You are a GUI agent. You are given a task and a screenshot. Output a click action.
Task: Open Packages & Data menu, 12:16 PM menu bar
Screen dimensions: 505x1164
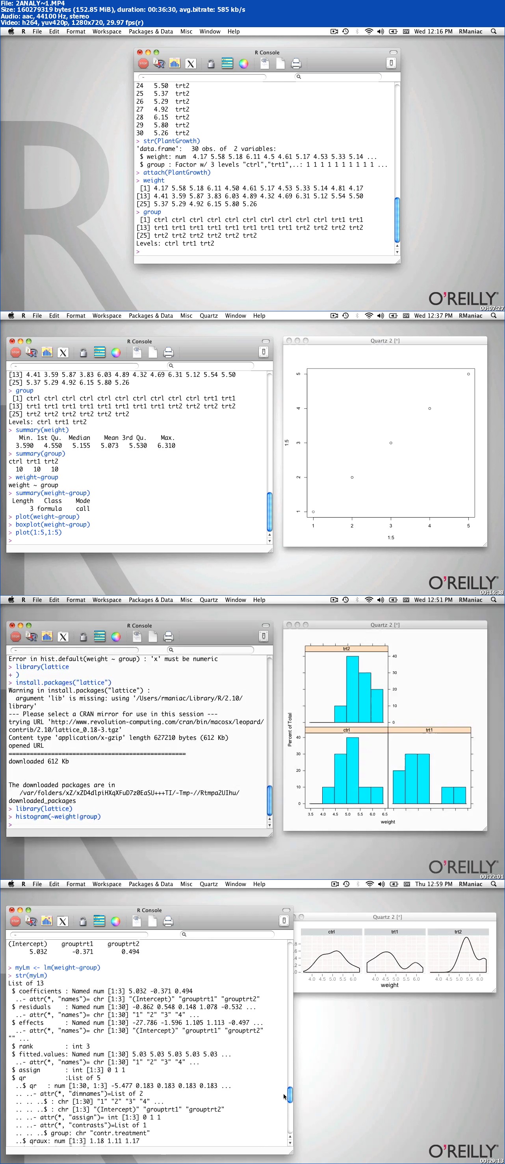[151, 32]
